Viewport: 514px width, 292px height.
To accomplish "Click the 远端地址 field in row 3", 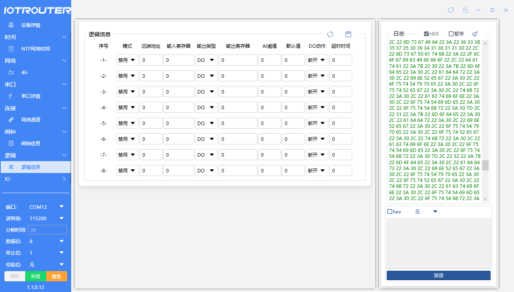I will (x=151, y=92).
